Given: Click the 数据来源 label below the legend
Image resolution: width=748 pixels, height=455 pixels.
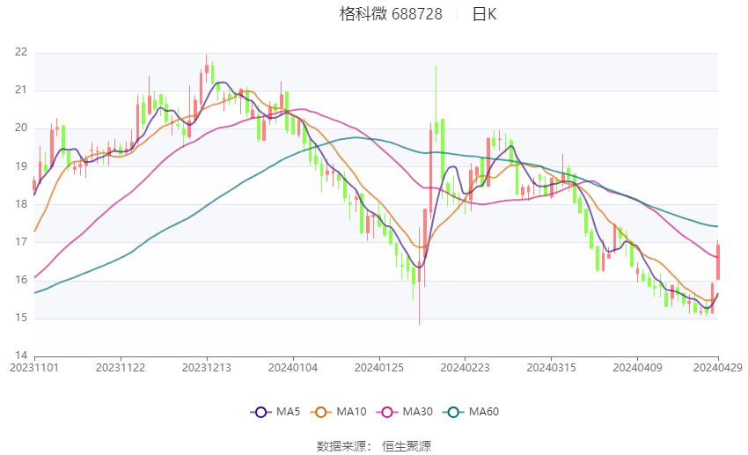Looking at the screenshot, I should tap(341, 446).
